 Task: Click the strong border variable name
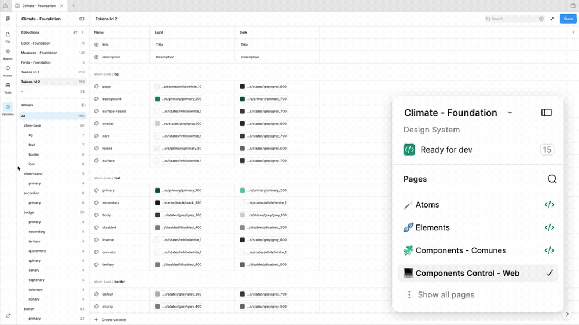108,306
